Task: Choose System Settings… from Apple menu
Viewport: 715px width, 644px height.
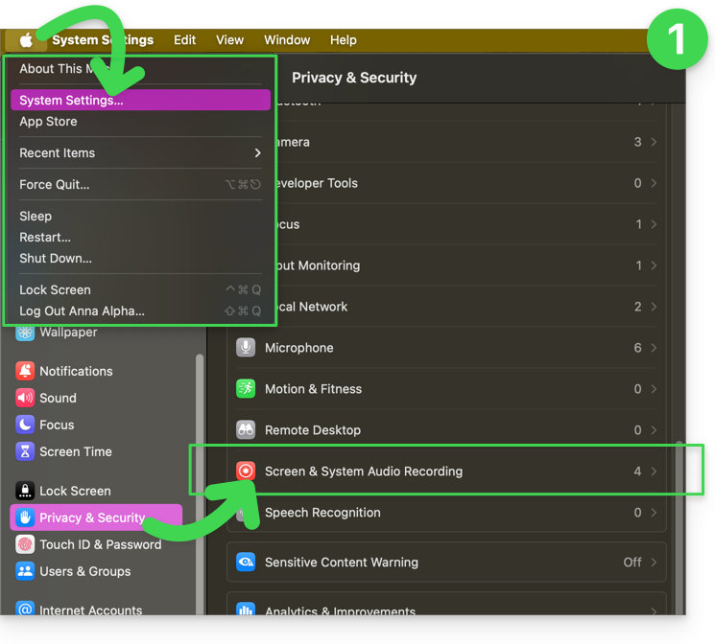Action: click(x=71, y=101)
